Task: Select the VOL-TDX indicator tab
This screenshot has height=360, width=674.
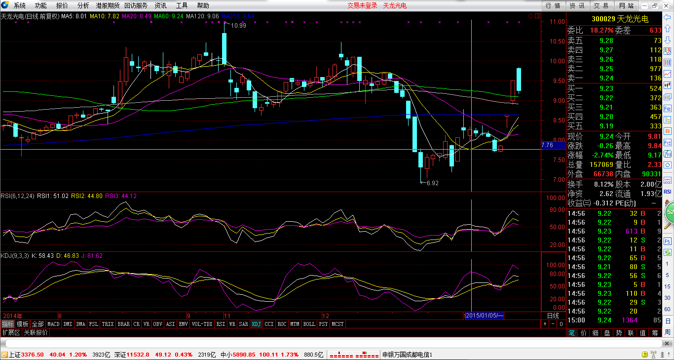Action: [x=202, y=324]
